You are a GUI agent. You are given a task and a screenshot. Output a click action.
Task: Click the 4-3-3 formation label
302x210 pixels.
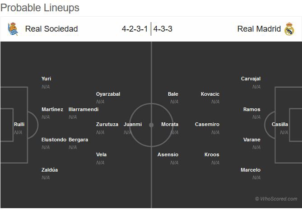point(163,29)
